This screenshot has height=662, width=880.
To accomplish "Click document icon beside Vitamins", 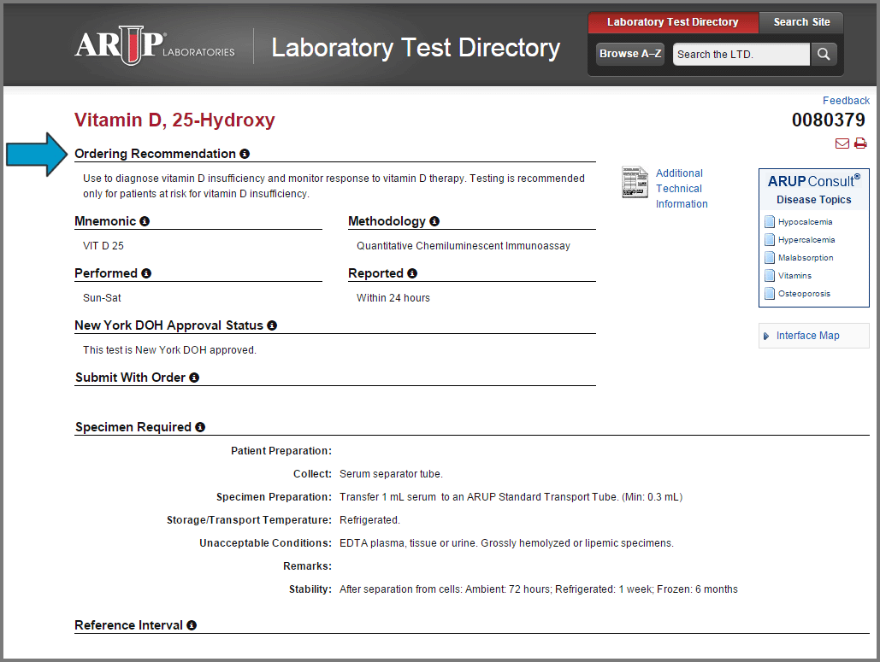I will tap(770, 276).
